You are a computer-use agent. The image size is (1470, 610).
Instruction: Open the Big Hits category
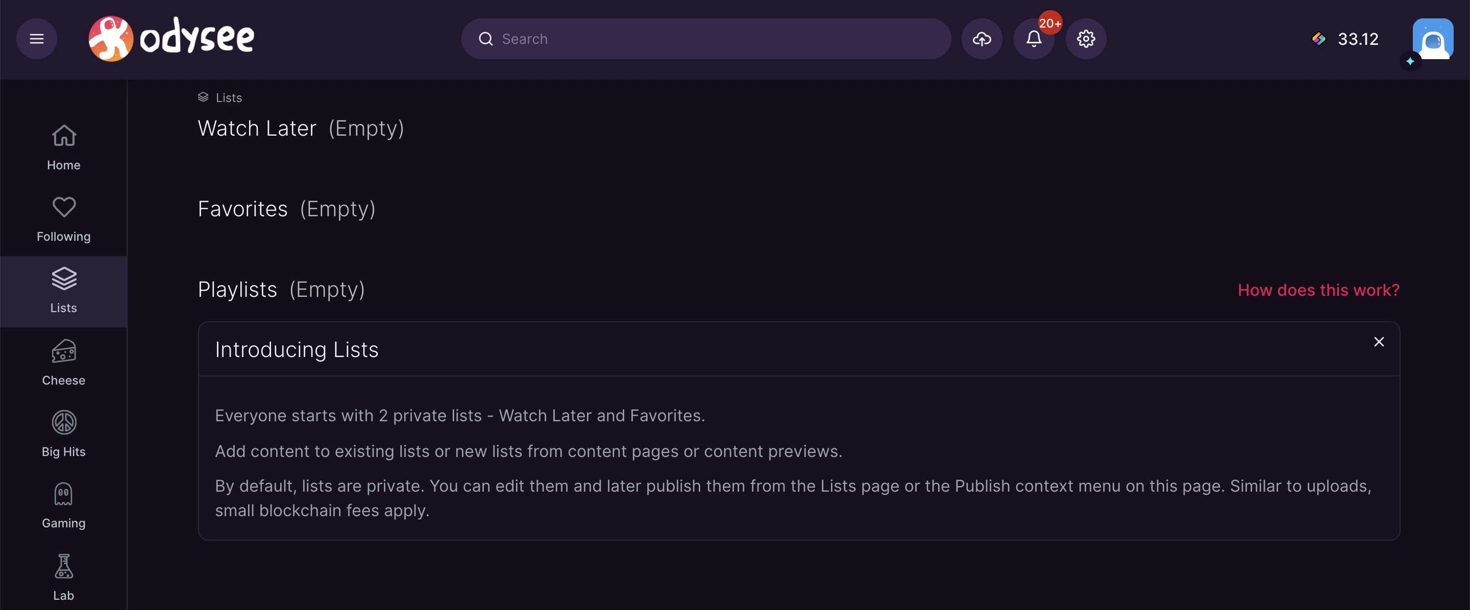[63, 435]
